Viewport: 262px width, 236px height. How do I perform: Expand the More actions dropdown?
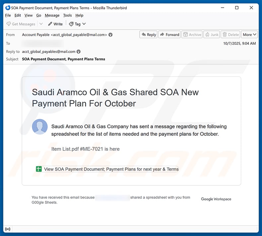pos(250,34)
